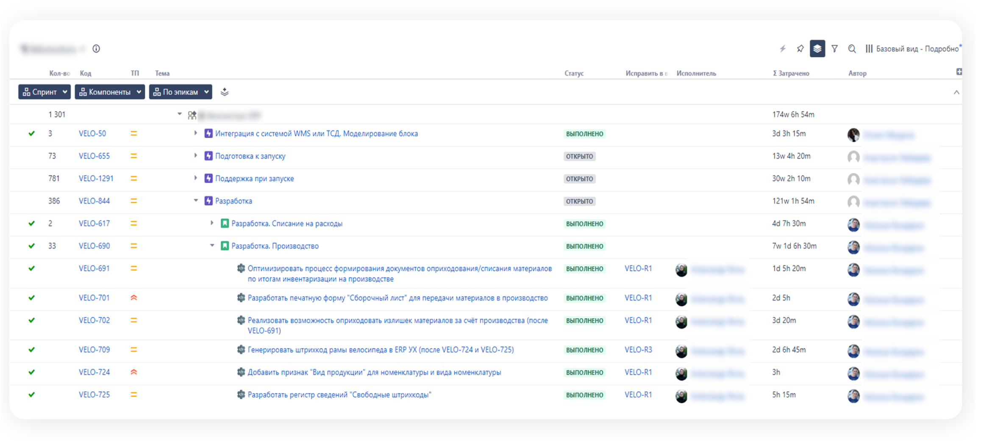Click the add-grouping layers icon beside По эпикам
This screenshot has height=441, width=981.
(225, 92)
